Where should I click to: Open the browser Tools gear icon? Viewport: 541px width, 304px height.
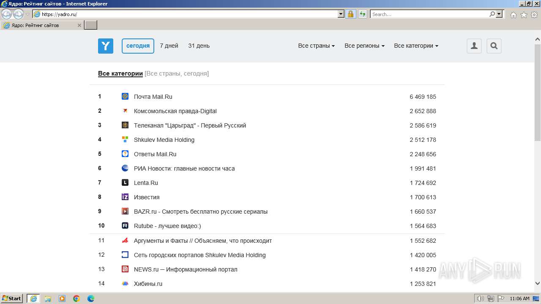point(534,15)
